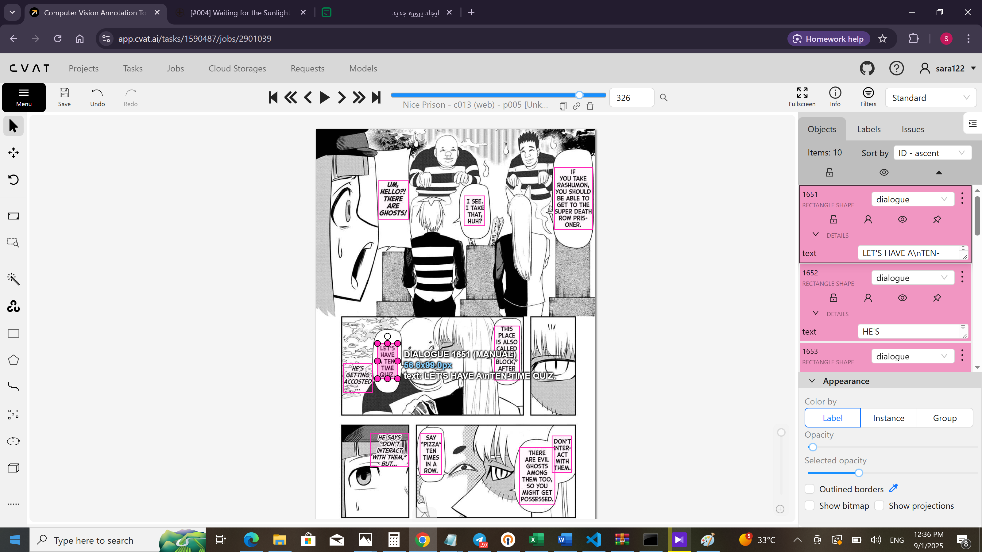The height and width of the screenshot is (552, 982).
Task: Pin object 1651
Action: [x=937, y=220]
